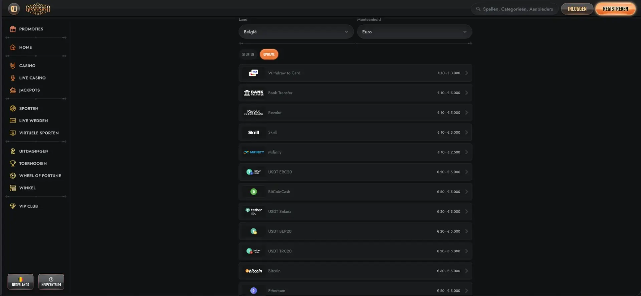
Task: Click the Wheel of Fortune icon
Action: 13,176
